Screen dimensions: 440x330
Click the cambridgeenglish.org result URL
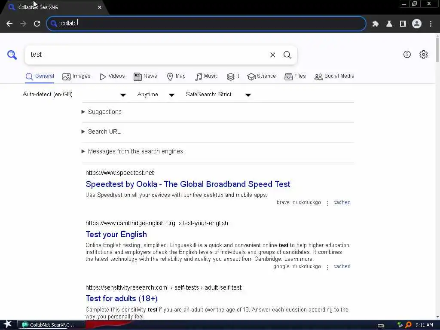pos(157,223)
